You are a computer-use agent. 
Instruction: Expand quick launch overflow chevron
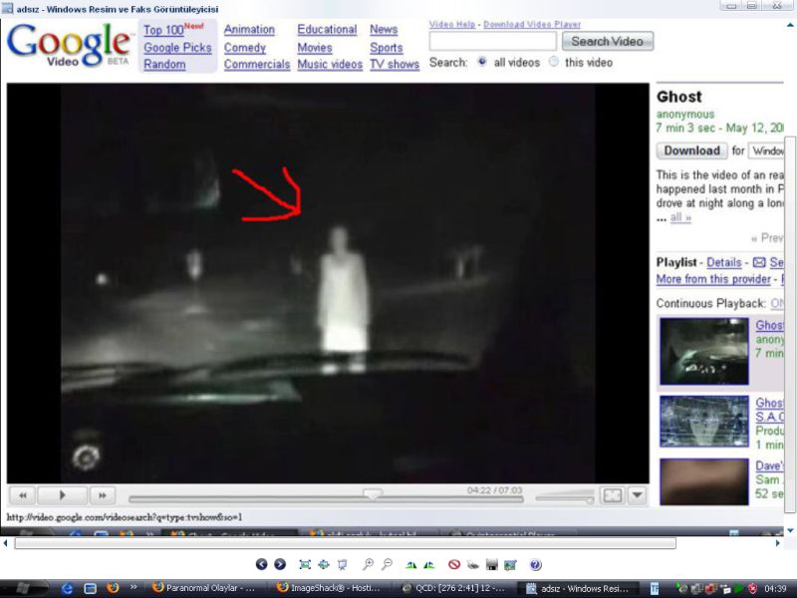click(x=133, y=587)
